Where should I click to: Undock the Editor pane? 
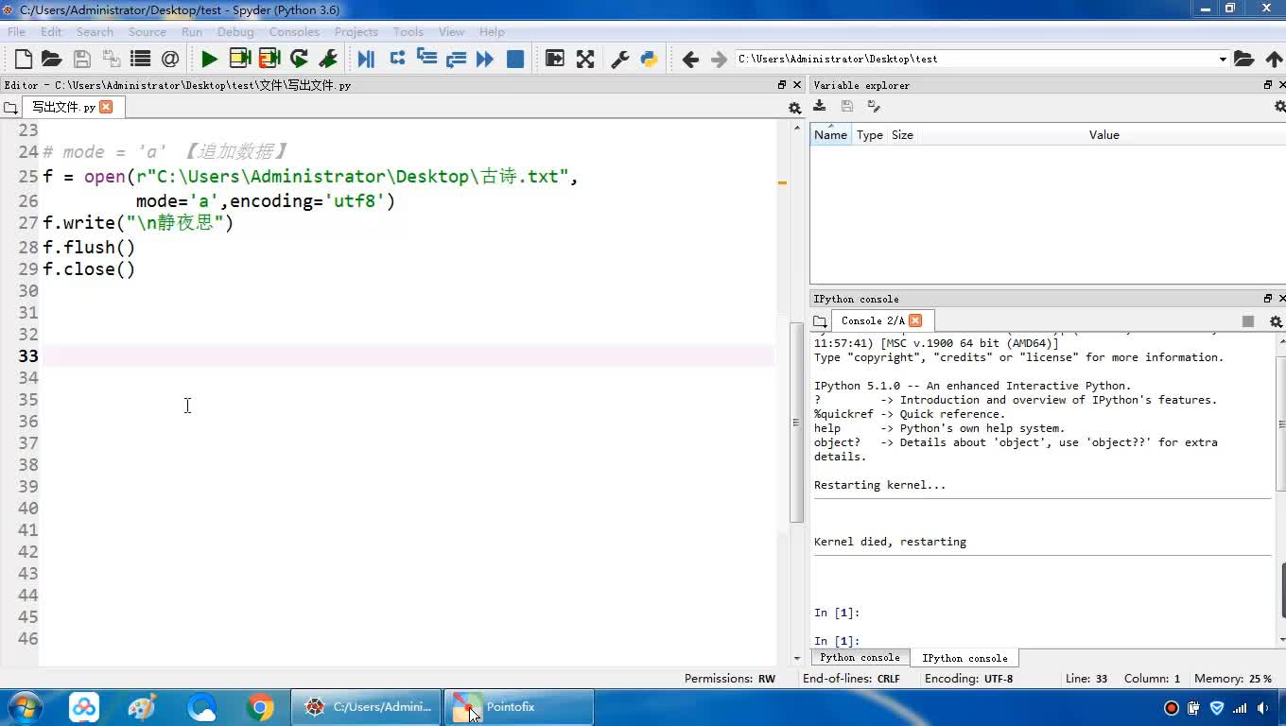(782, 85)
